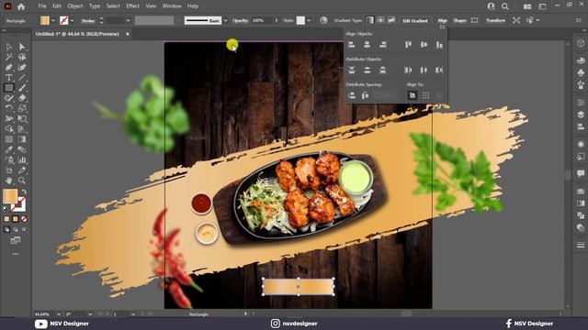588x330 pixels.
Task: Click vertical distribute space icon
Action: 351,95
